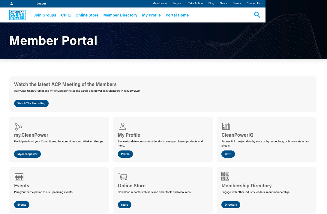Click the Membership Directory people grid icon

coord(225,176)
